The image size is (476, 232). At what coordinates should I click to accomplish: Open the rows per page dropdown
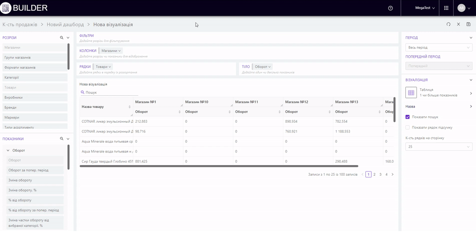click(439, 147)
